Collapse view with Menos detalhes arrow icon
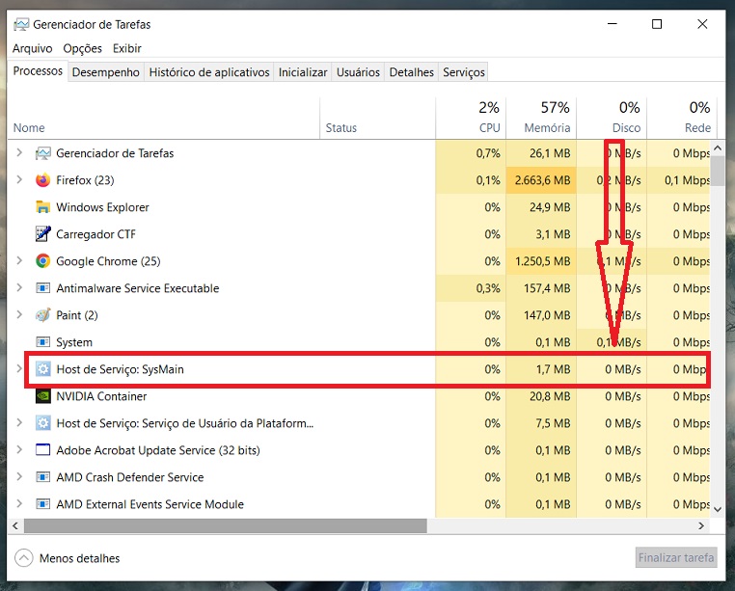The width and height of the screenshot is (735, 591). 24,558
